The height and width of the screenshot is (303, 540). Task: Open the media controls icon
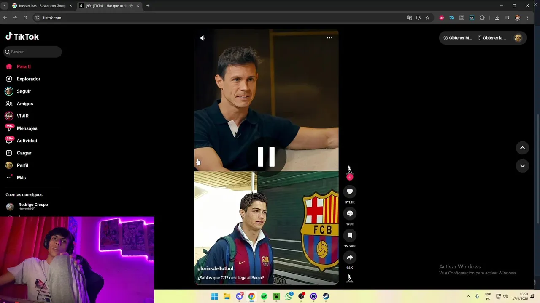[507, 18]
